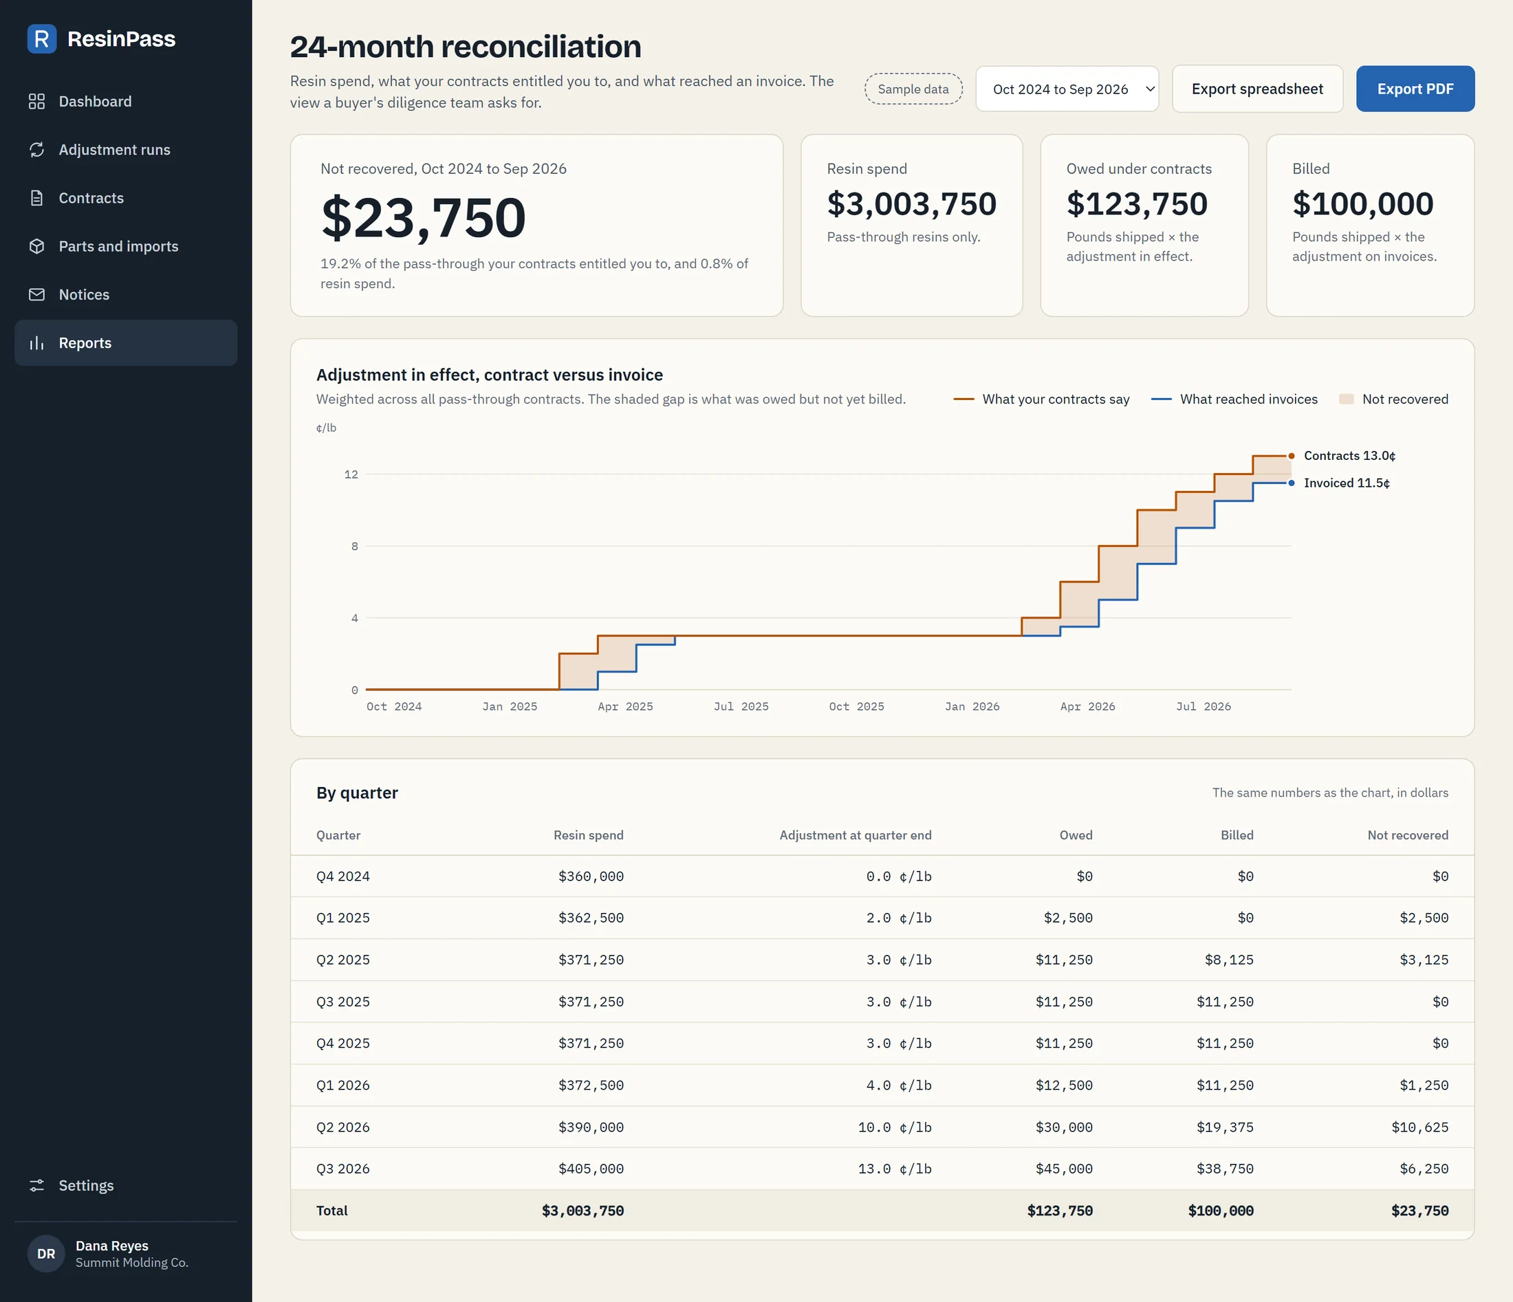Click the $23,750 Not recovered headline figure
1513x1302 pixels.
pyautogui.click(x=424, y=217)
